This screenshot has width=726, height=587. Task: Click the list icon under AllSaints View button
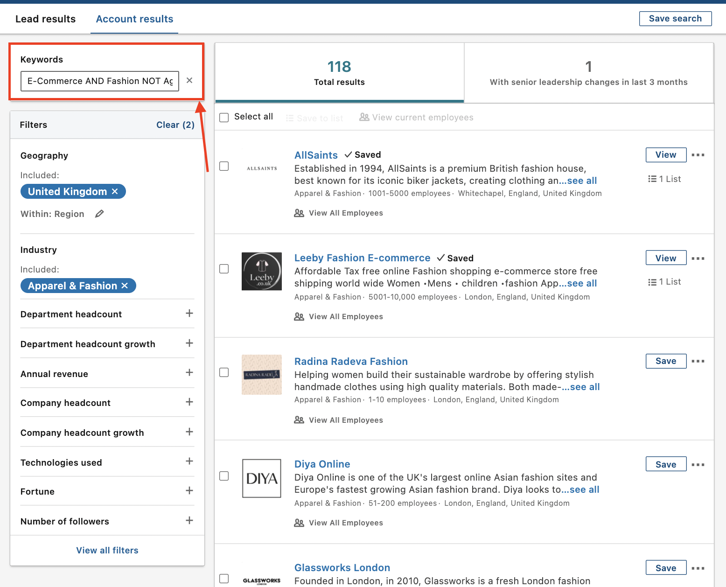coord(652,179)
